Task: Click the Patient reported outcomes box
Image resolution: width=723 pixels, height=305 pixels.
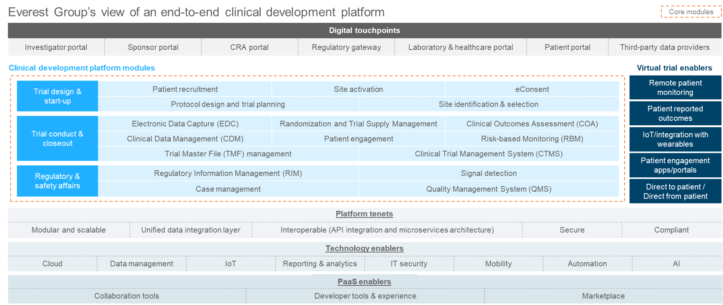Action: click(675, 113)
